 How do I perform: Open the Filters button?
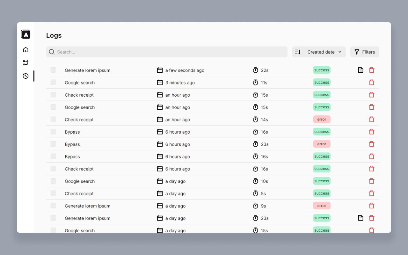(x=365, y=52)
